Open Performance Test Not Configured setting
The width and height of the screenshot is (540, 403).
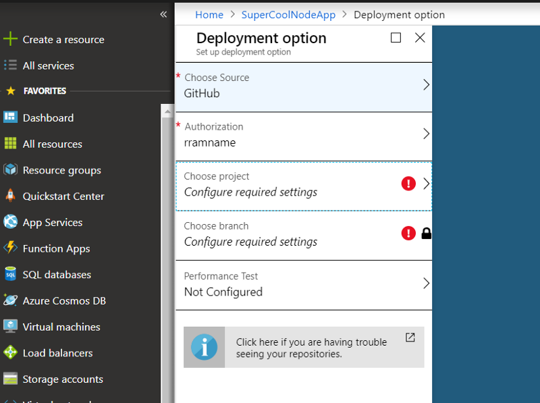[x=304, y=286]
